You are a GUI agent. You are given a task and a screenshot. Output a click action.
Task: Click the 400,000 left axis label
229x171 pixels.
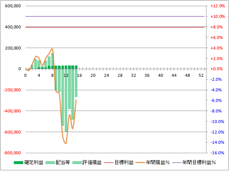13,27
